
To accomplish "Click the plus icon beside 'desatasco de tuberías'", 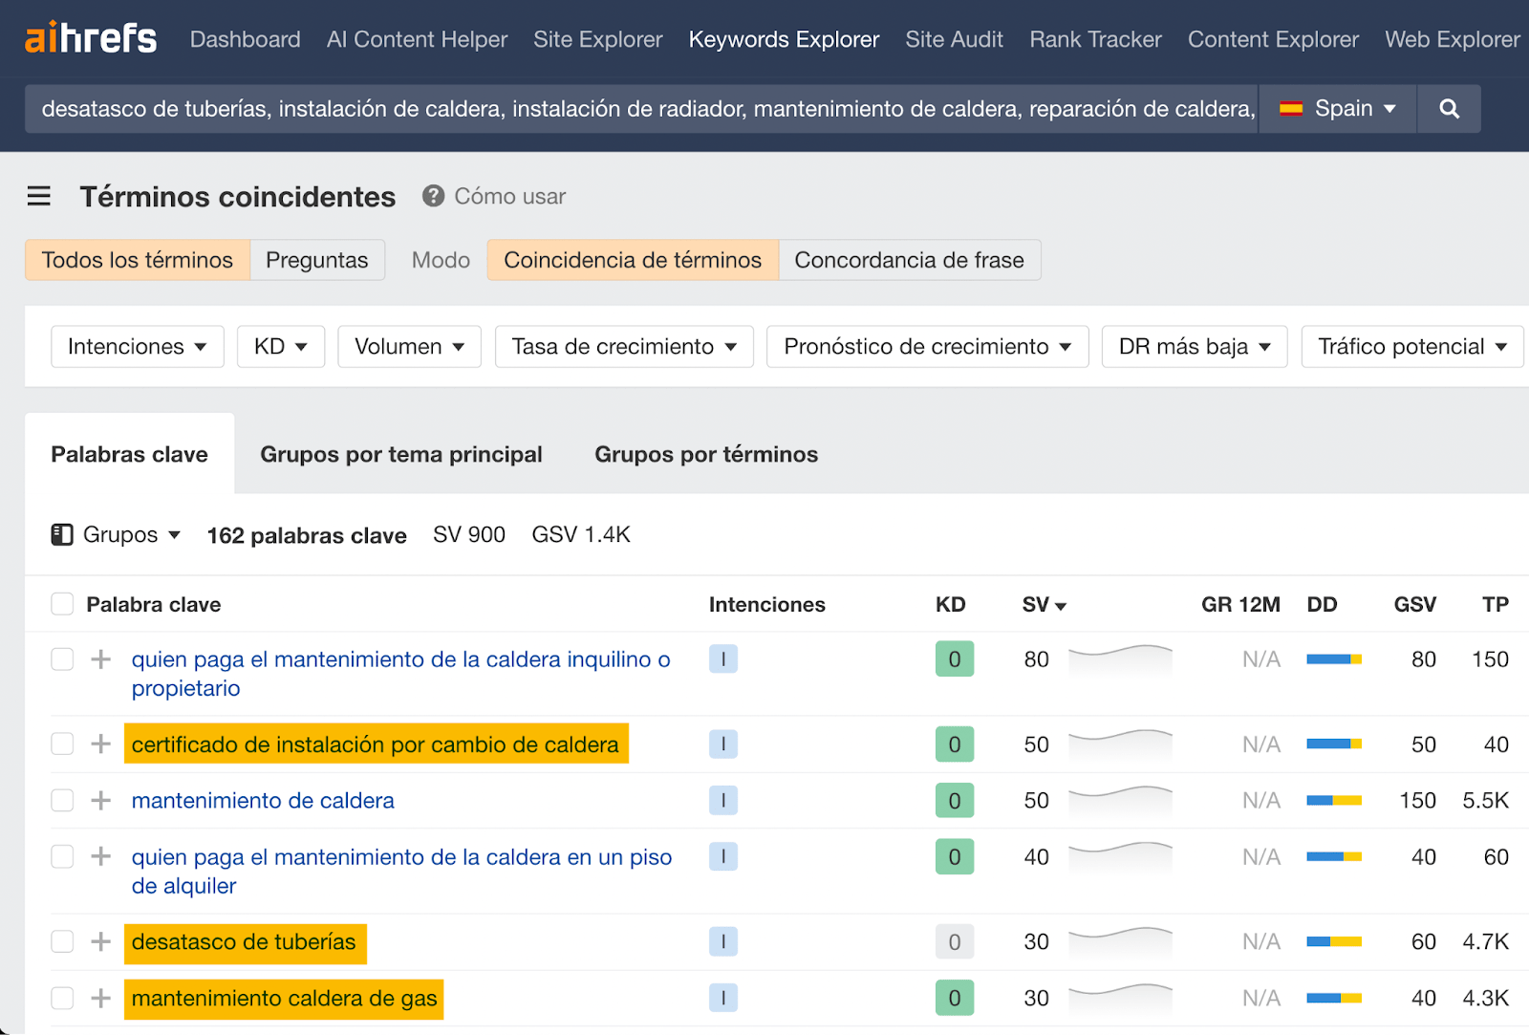I will [99, 941].
